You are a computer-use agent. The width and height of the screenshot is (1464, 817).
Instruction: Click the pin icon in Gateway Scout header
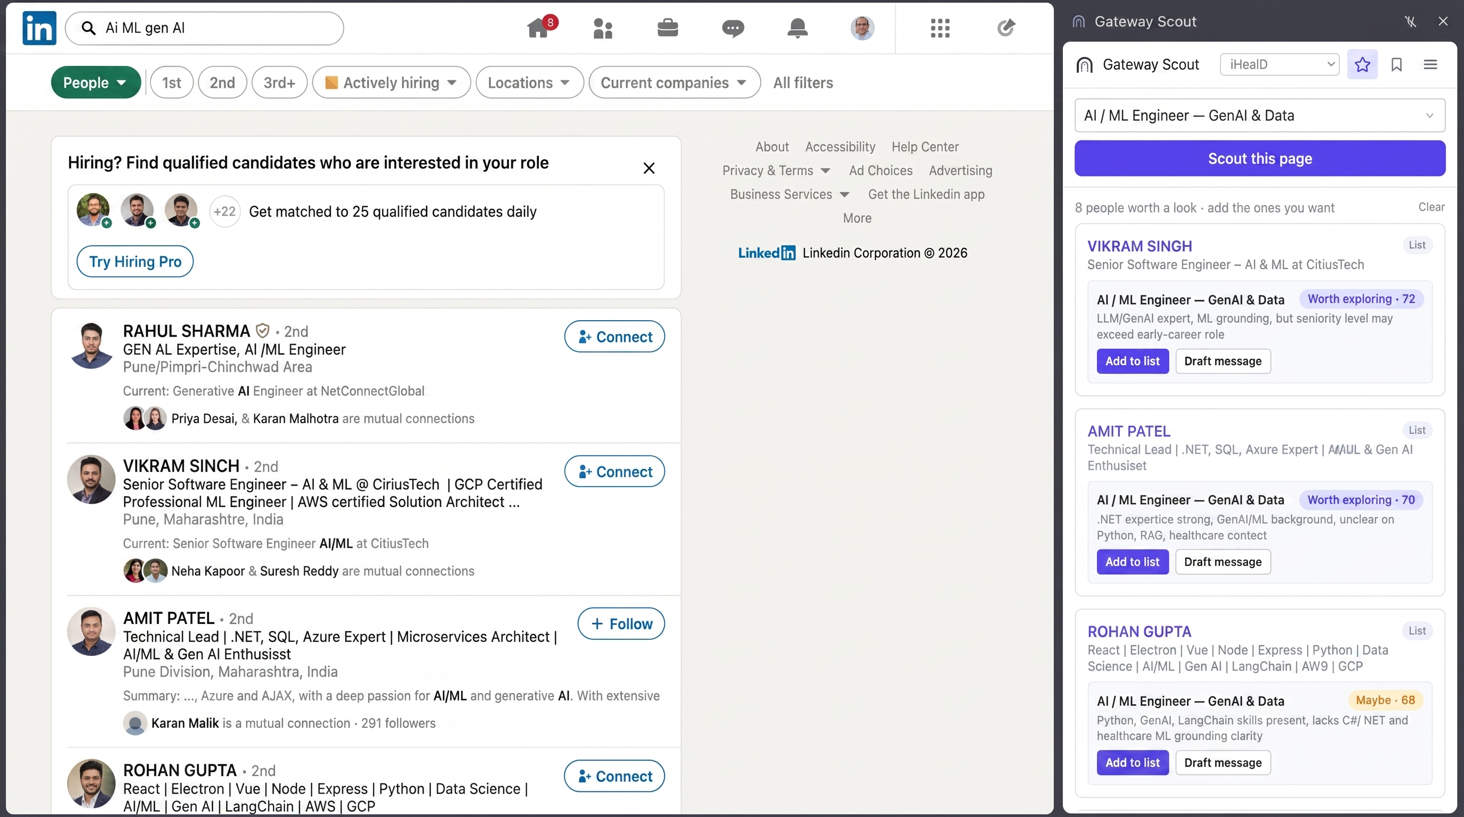click(x=1411, y=22)
